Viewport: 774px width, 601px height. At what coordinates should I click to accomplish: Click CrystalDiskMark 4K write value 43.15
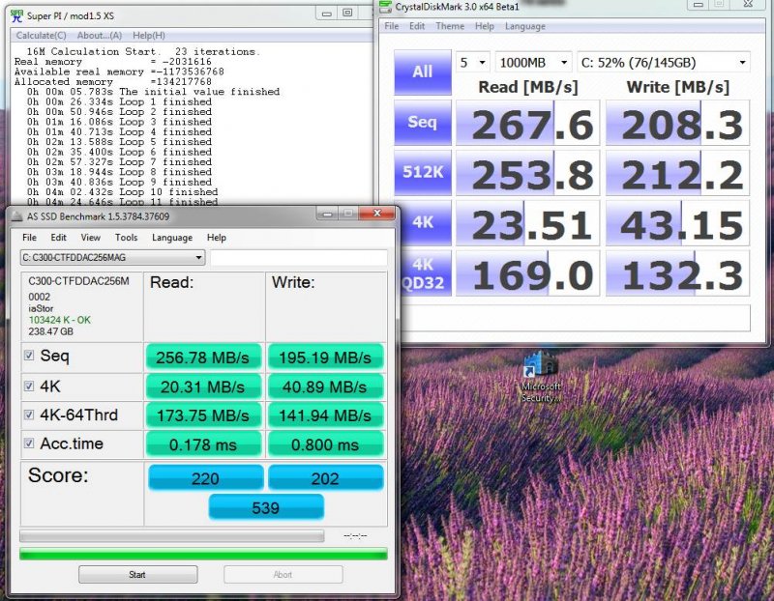point(678,223)
